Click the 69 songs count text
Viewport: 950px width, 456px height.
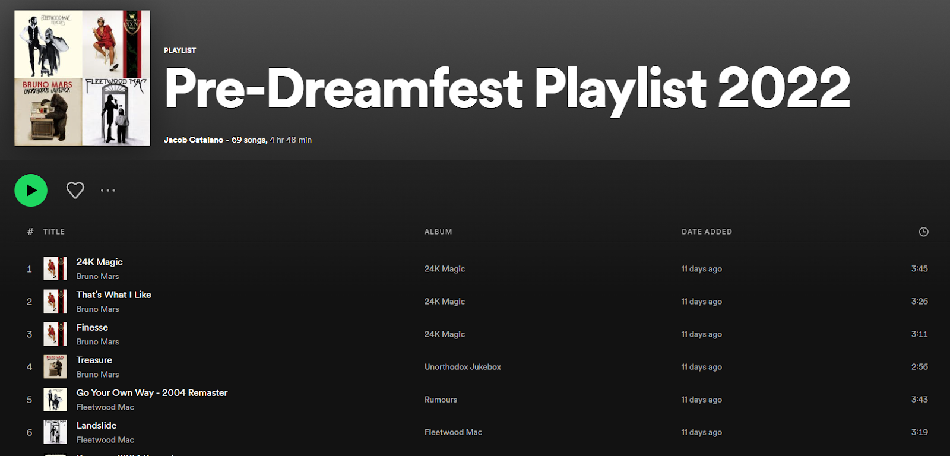249,140
